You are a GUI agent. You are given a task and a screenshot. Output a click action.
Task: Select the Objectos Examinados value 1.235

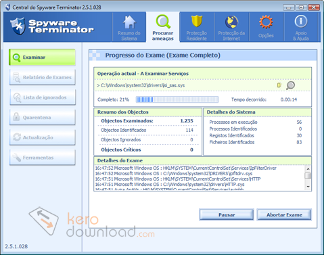[187, 121]
